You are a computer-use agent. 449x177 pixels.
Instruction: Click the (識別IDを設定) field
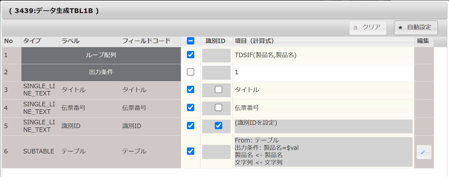click(x=323, y=126)
